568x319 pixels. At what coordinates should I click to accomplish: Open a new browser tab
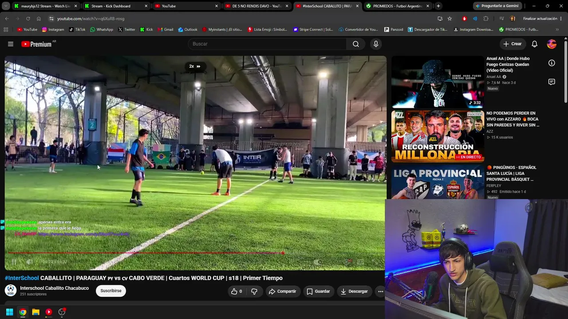438,6
